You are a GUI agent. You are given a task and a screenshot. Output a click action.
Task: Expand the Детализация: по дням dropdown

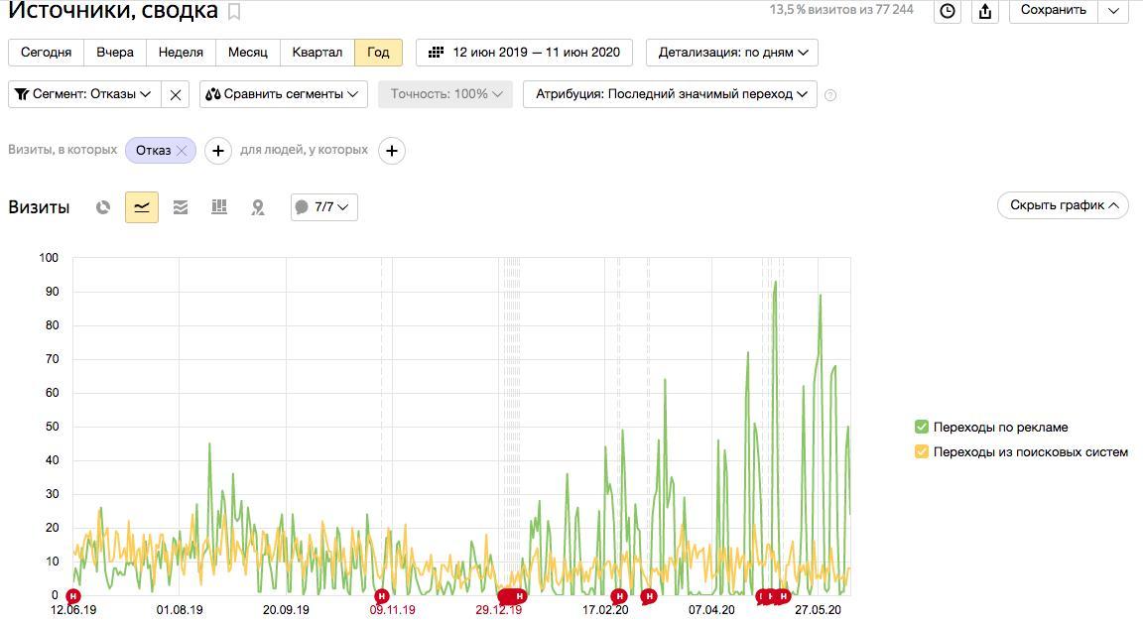pos(731,53)
